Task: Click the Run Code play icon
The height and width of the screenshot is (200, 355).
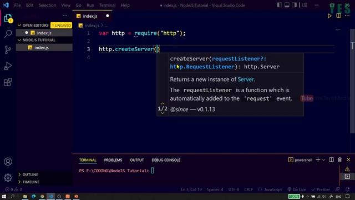Action: [329, 16]
